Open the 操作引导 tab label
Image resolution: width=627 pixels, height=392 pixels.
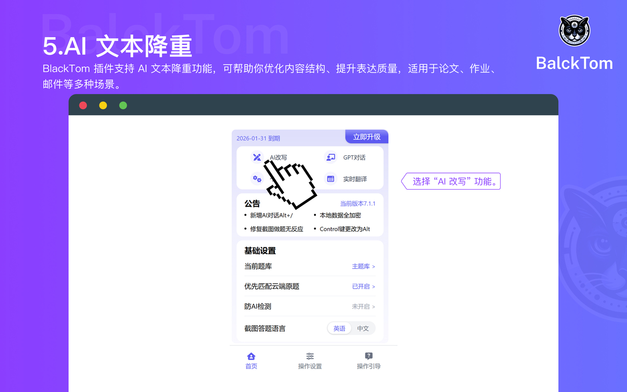point(369,367)
